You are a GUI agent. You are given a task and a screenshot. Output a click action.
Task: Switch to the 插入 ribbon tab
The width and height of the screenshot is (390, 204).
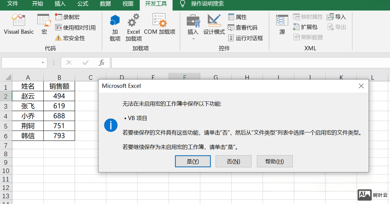tap(60, 4)
